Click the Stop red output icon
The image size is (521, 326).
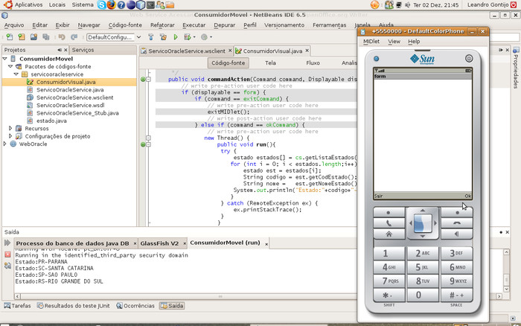[x=7, y=255]
